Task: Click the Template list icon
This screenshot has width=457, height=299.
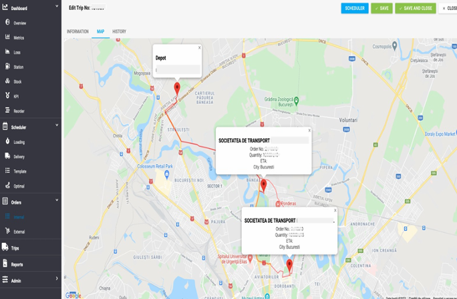Action: click(7, 171)
